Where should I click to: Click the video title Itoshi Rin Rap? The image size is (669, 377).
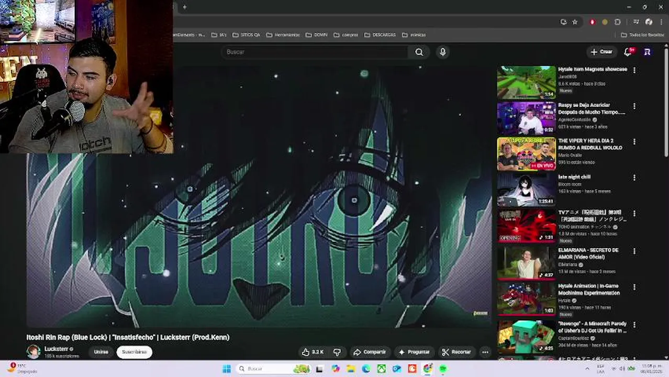coord(128,337)
